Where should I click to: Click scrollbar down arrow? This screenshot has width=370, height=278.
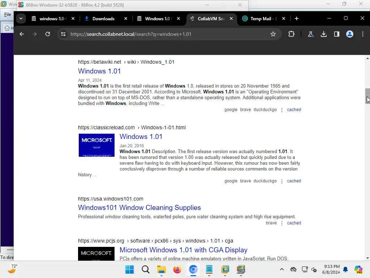click(367, 258)
